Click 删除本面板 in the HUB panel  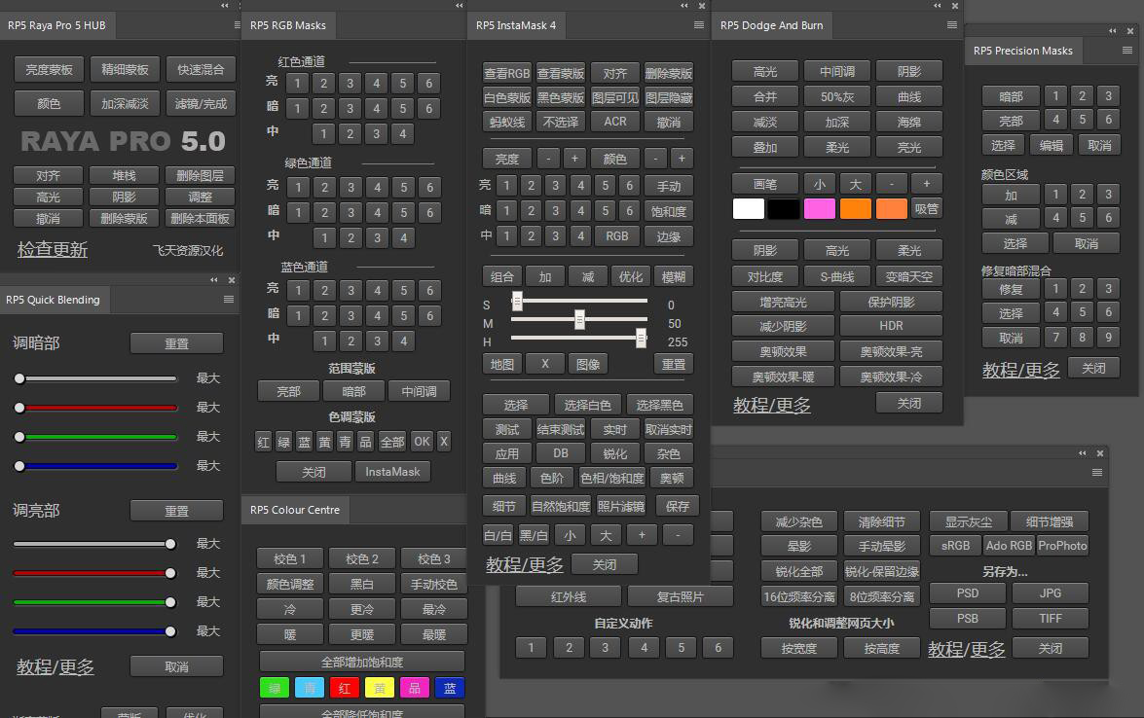click(200, 218)
